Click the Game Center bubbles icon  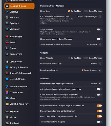7,92
